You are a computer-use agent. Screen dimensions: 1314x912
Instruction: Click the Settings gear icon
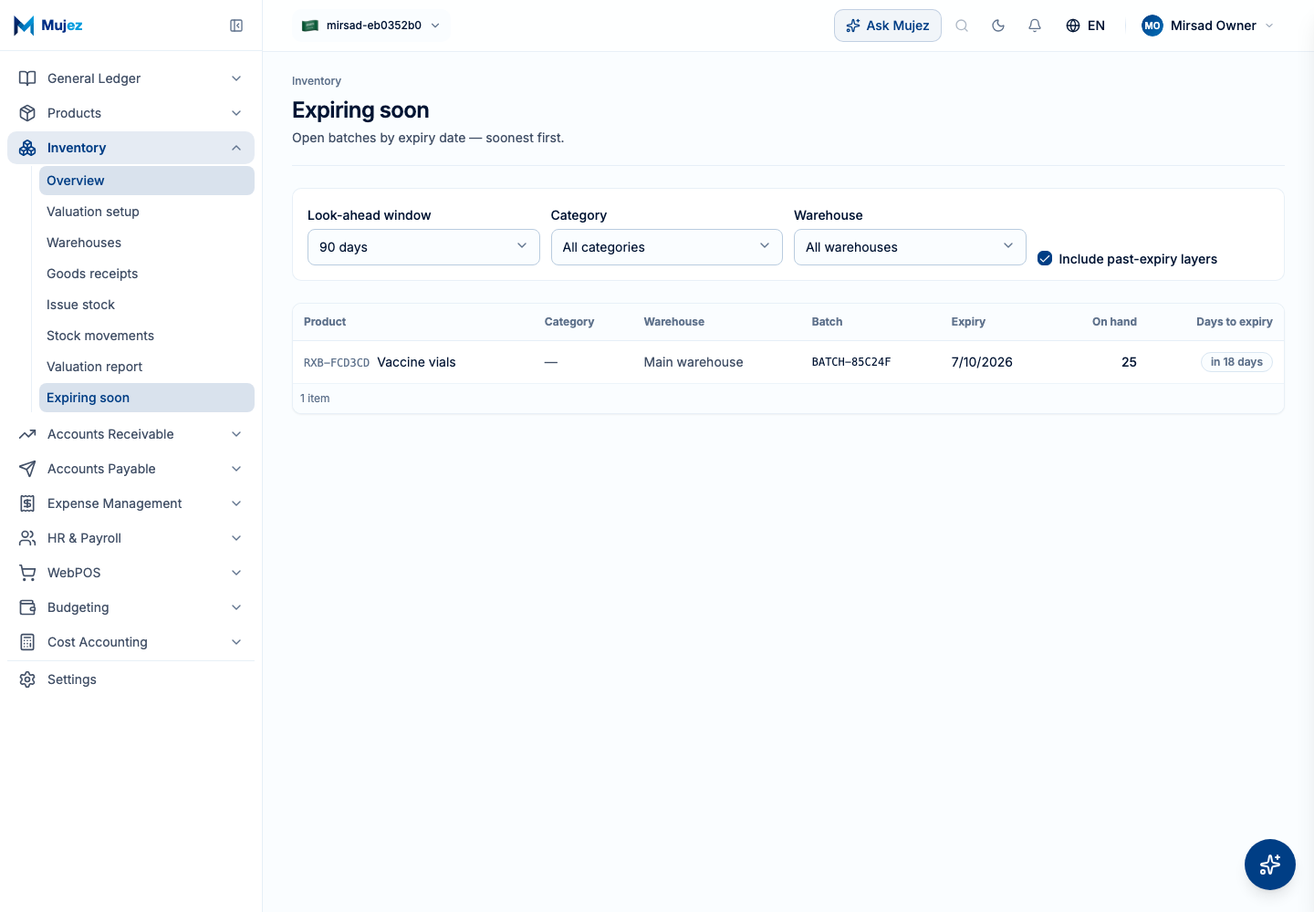(27, 679)
